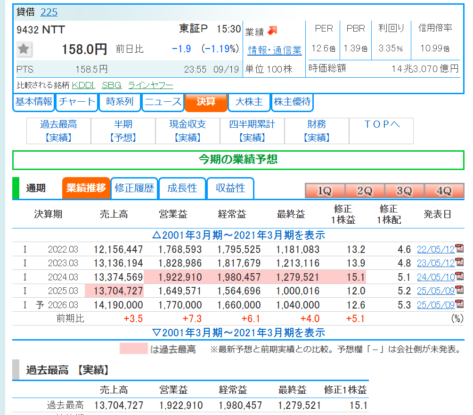473x415 pixels.
Task: Open the PDF icon in the 2026.03 forecast row
Action: click(459, 304)
